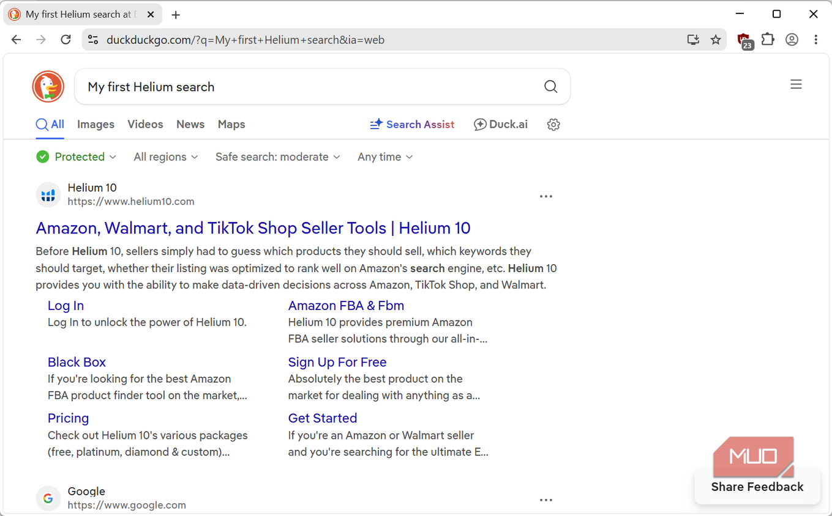Screen dimensions: 832x516
Task: Open more options for Google result
Action: [x=546, y=500]
